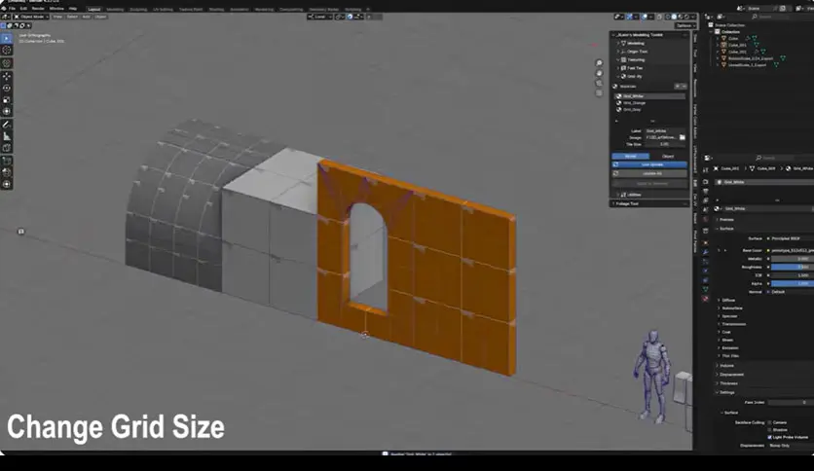Adjust the Roughness slider
Image resolution: width=814 pixels, height=471 pixels.
coord(793,267)
